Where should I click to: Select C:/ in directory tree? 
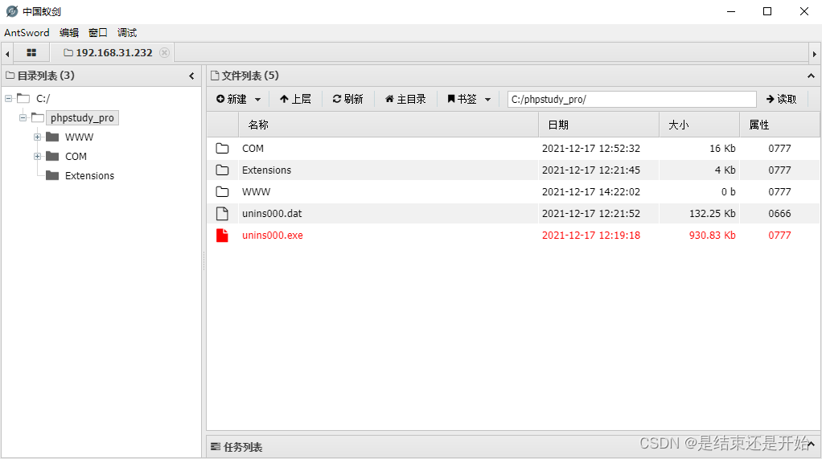pyautogui.click(x=43, y=99)
